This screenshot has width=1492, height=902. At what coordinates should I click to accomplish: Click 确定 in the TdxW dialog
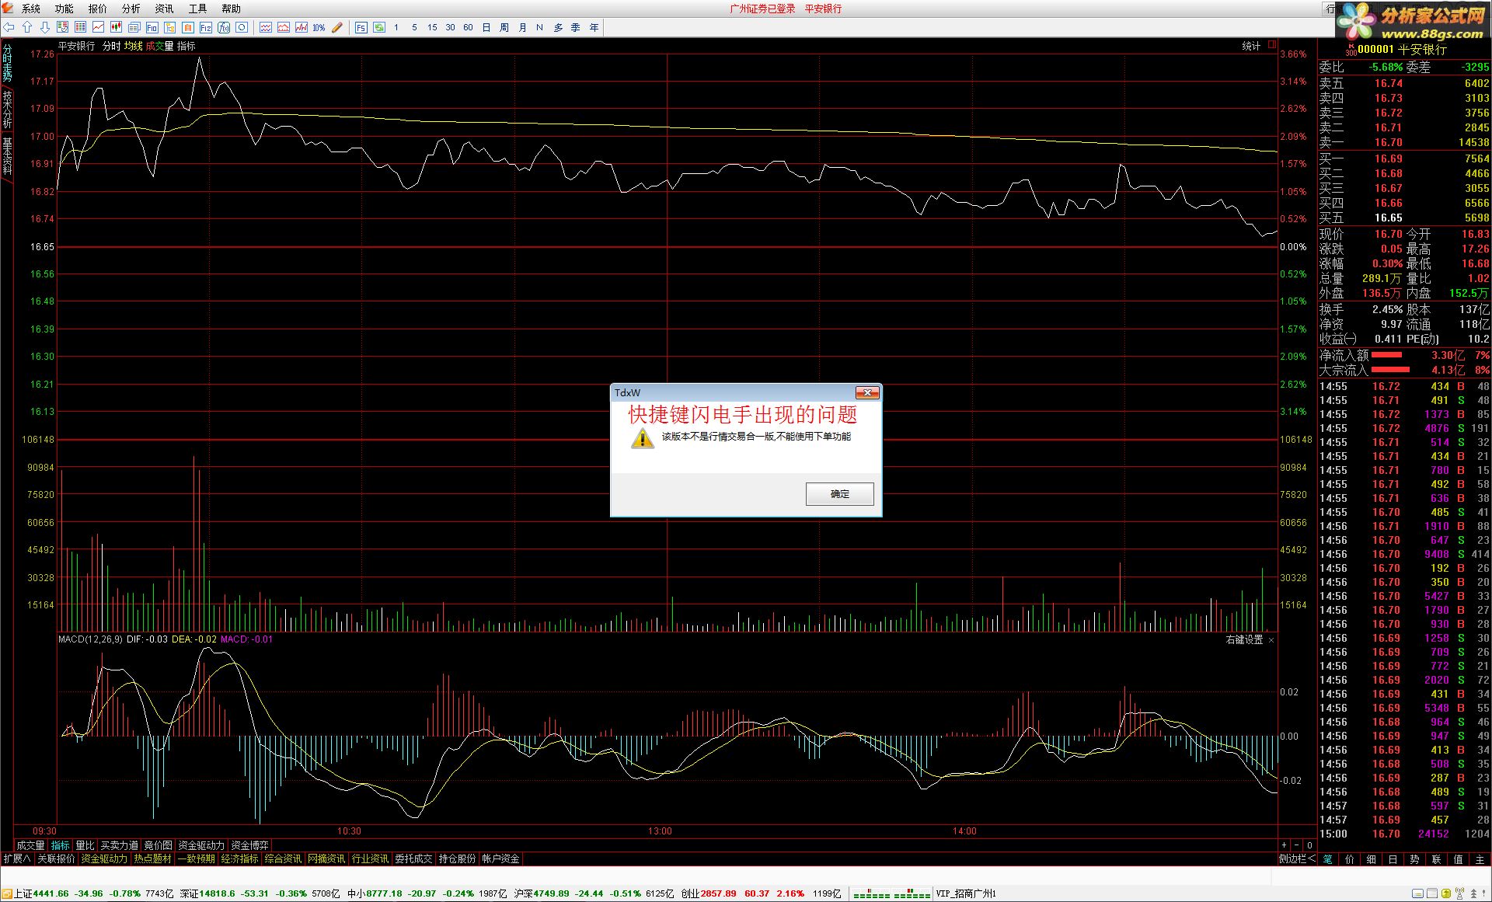(x=840, y=494)
